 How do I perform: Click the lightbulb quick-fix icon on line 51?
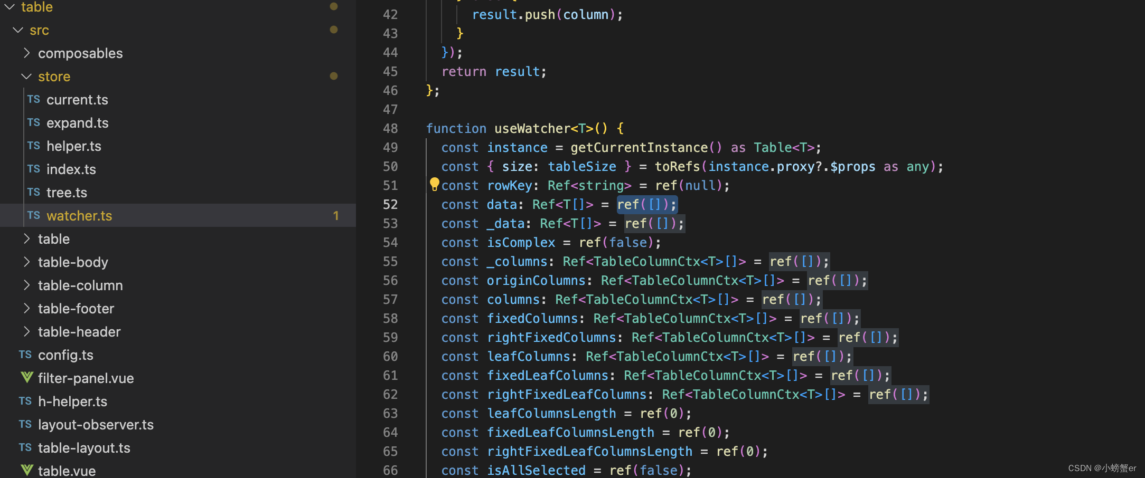(434, 184)
